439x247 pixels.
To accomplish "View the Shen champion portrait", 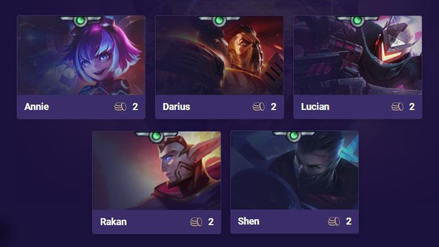I will pos(295,170).
